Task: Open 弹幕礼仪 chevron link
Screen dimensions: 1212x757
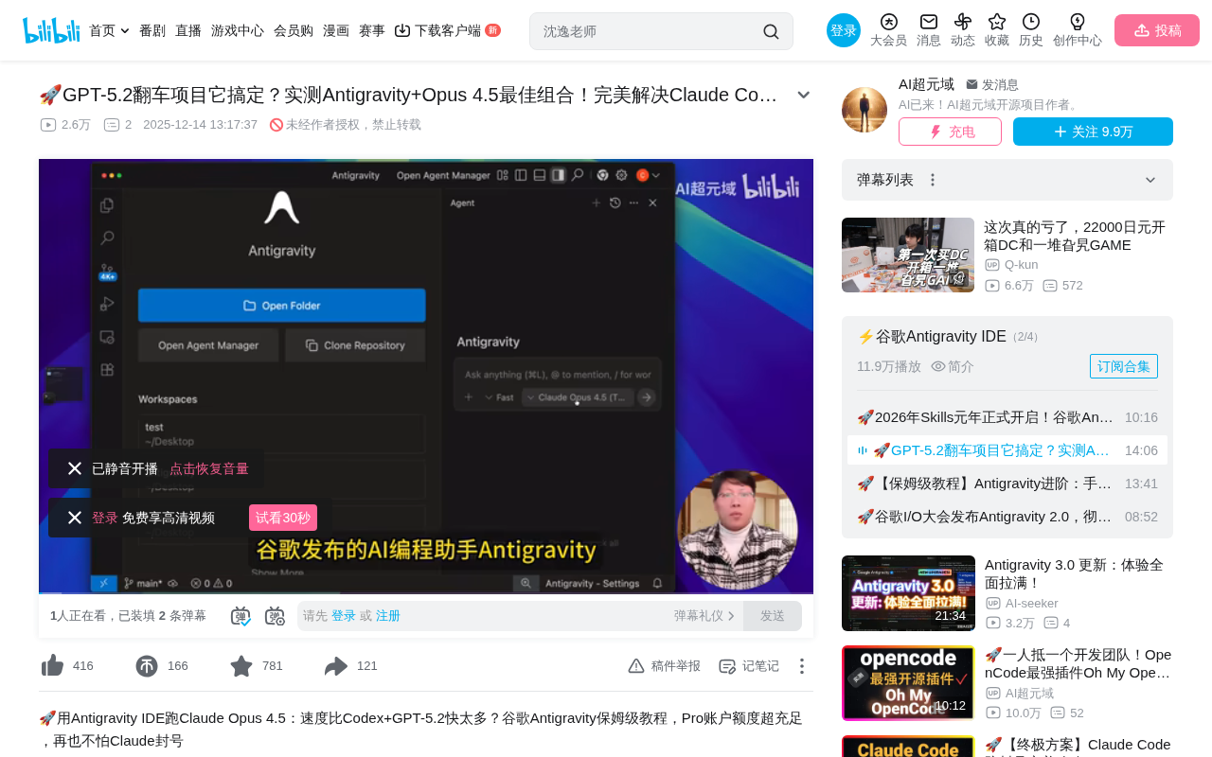Action: pyautogui.click(x=704, y=616)
